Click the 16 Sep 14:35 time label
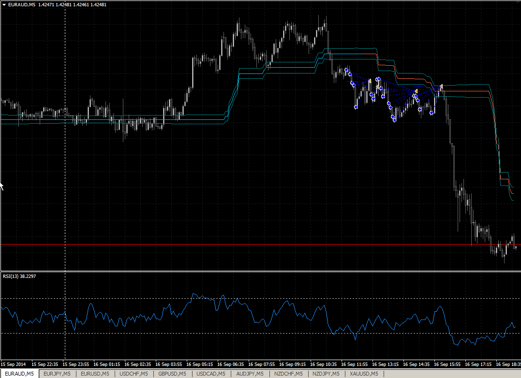Image resolution: width=521 pixels, height=378 pixels. (417, 364)
